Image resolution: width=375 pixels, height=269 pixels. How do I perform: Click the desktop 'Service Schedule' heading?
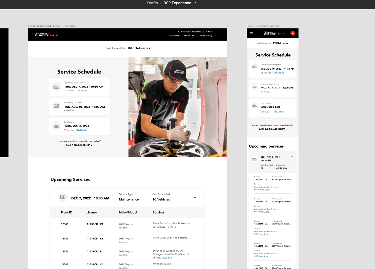coord(79,72)
